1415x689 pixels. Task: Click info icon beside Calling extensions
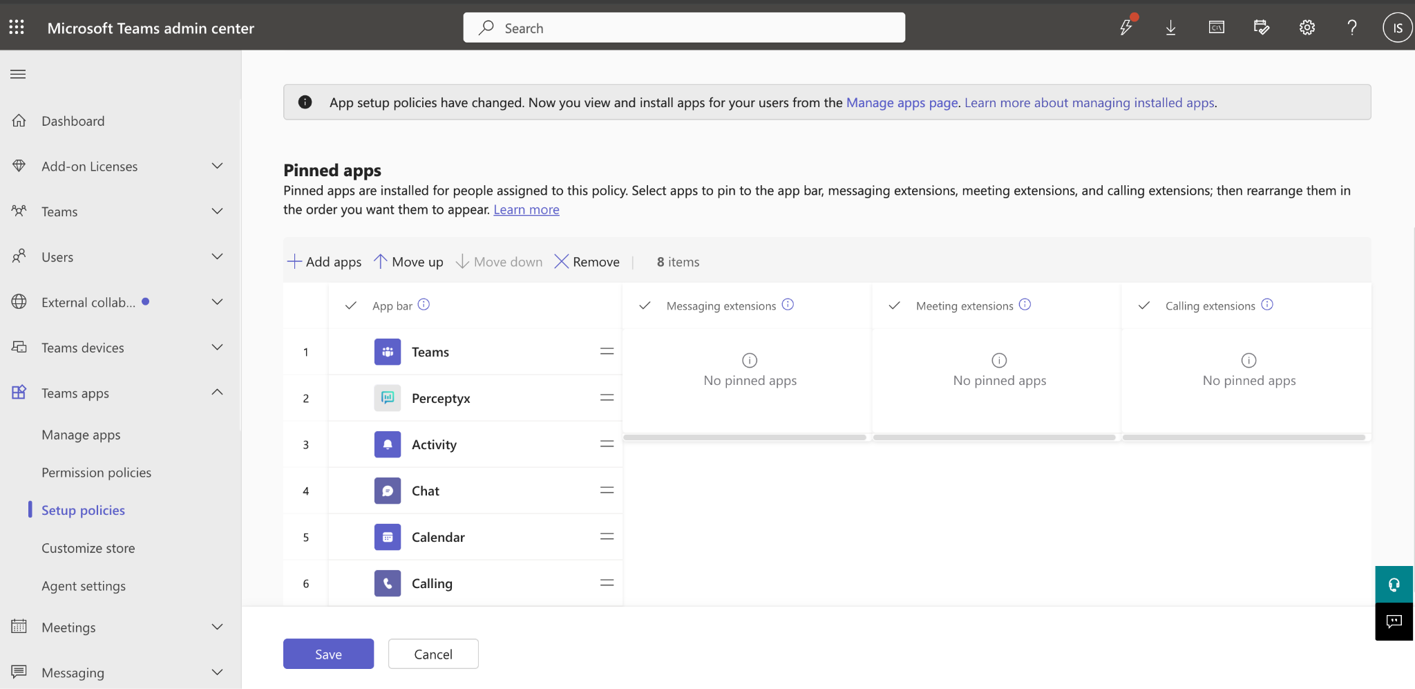tap(1267, 305)
